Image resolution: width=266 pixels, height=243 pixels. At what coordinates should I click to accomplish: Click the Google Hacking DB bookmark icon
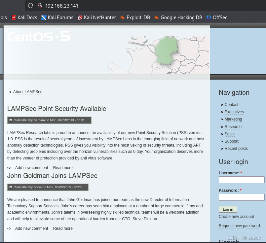156,17
